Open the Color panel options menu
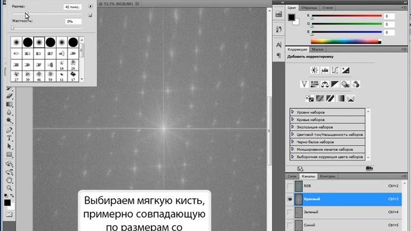Image resolution: width=411 pixels, height=231 pixels. (404, 8)
